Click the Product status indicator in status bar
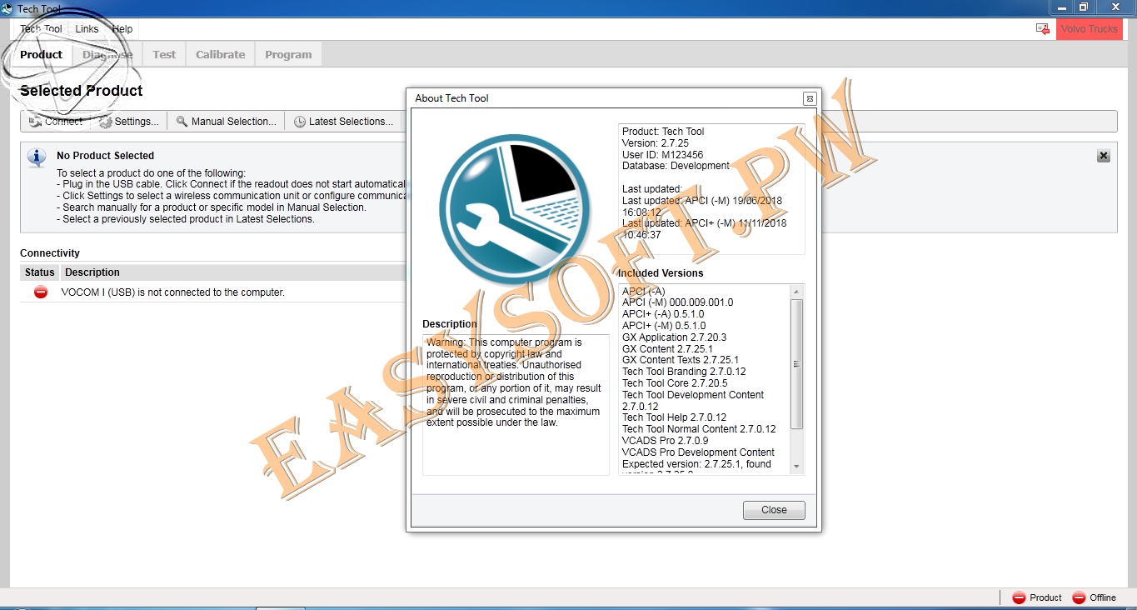Screen dimensions: 1137x610 coord(1037,597)
